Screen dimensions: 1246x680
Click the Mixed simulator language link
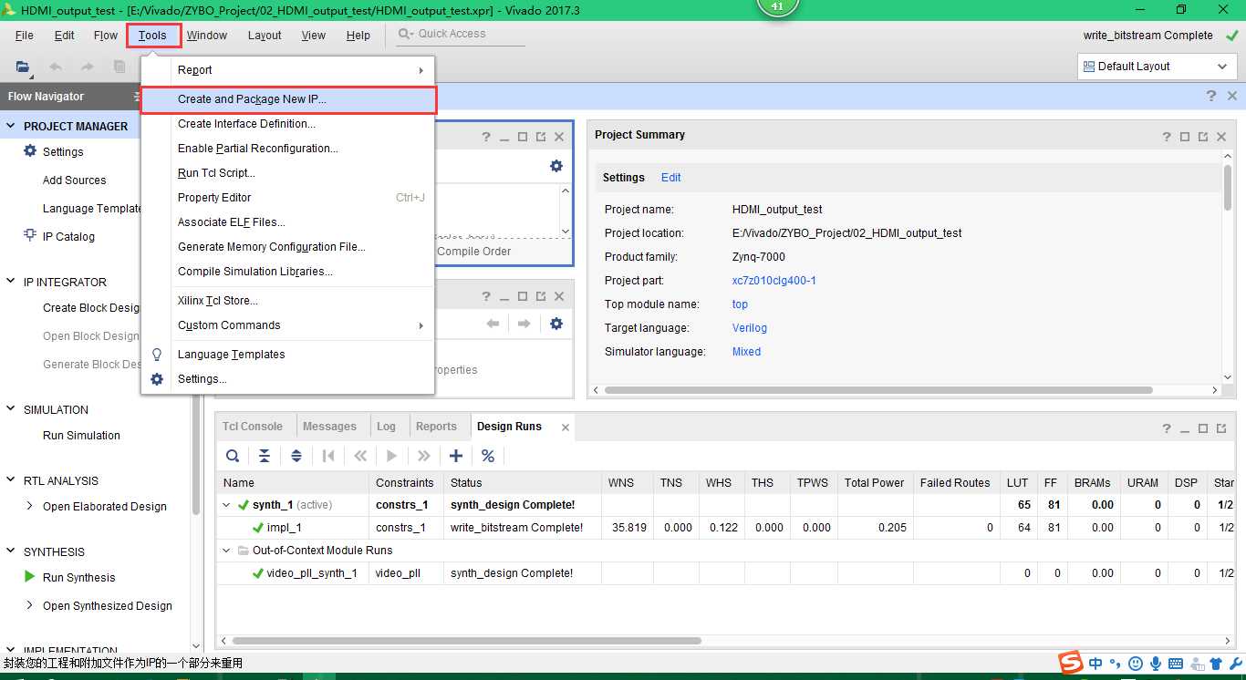point(746,352)
